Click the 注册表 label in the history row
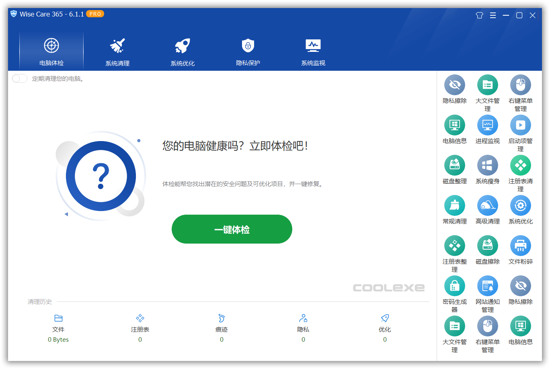Viewport: 550px width, 369px height. point(140,329)
